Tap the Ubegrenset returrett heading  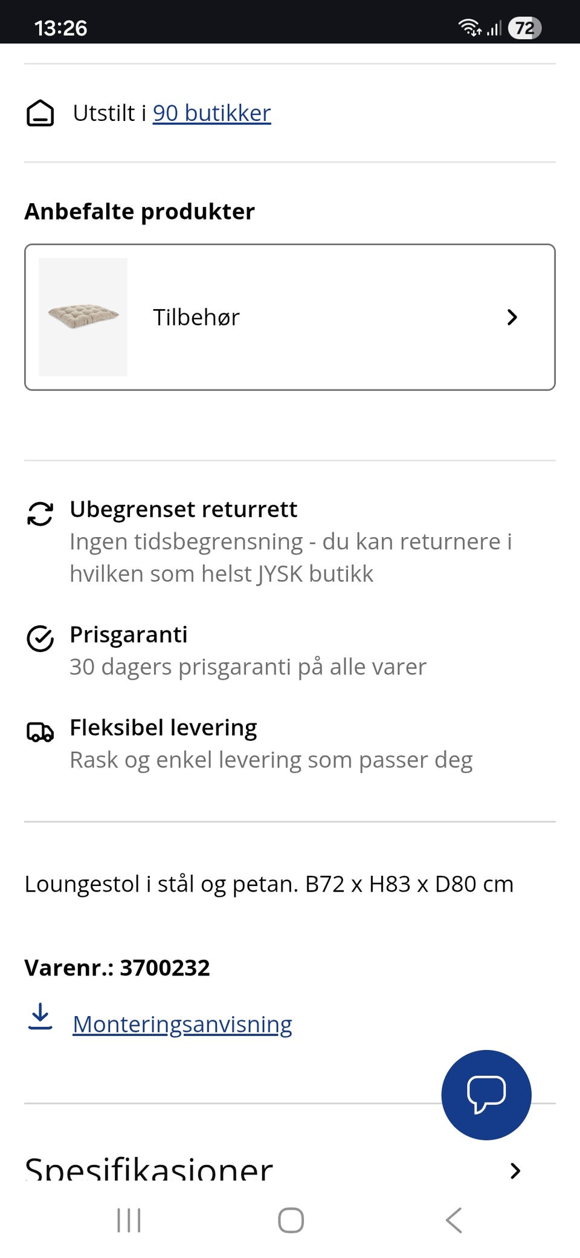tap(184, 509)
